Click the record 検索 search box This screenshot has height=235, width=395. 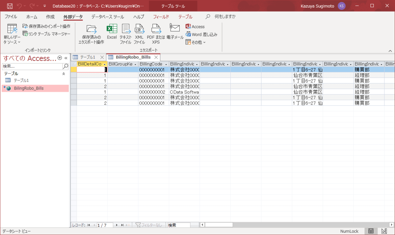[179, 225]
